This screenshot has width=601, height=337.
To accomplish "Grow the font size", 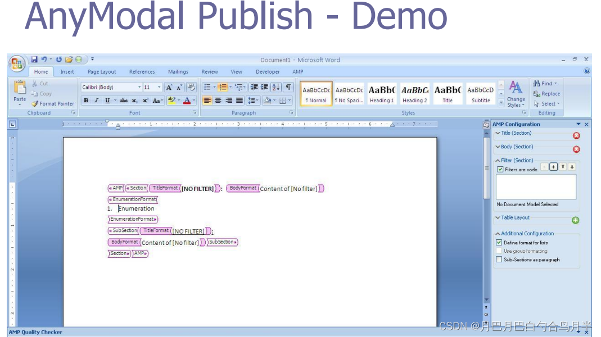I will click(x=169, y=87).
